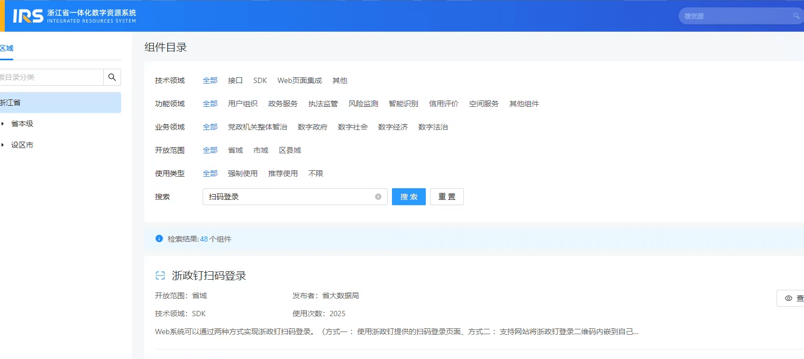Click the blue 搜索 button
The height and width of the screenshot is (359, 804).
(408, 197)
